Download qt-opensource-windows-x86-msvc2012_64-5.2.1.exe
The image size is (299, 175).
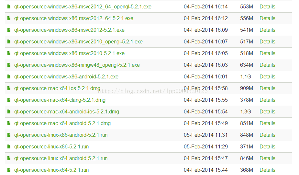pyautogui.click(x=73, y=18)
